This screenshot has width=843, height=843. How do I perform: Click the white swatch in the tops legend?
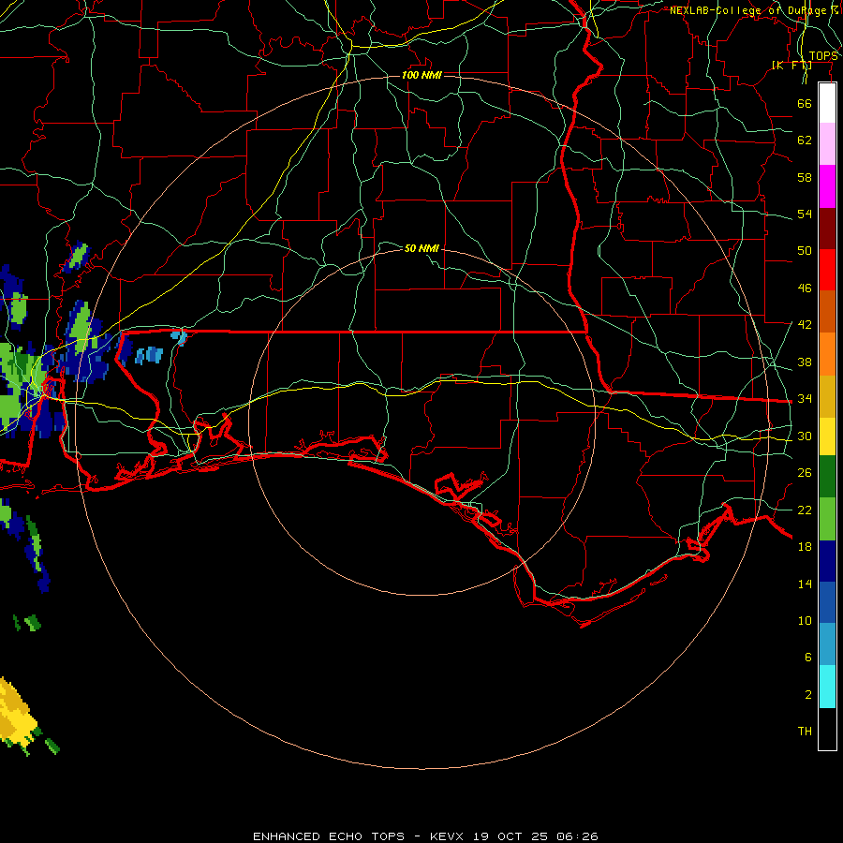pos(827,103)
